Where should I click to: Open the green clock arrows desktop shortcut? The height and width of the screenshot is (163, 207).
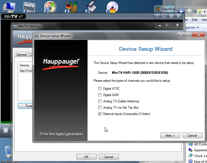[50, 7]
